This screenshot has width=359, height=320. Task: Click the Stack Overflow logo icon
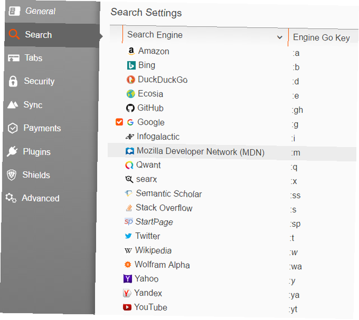(x=129, y=208)
